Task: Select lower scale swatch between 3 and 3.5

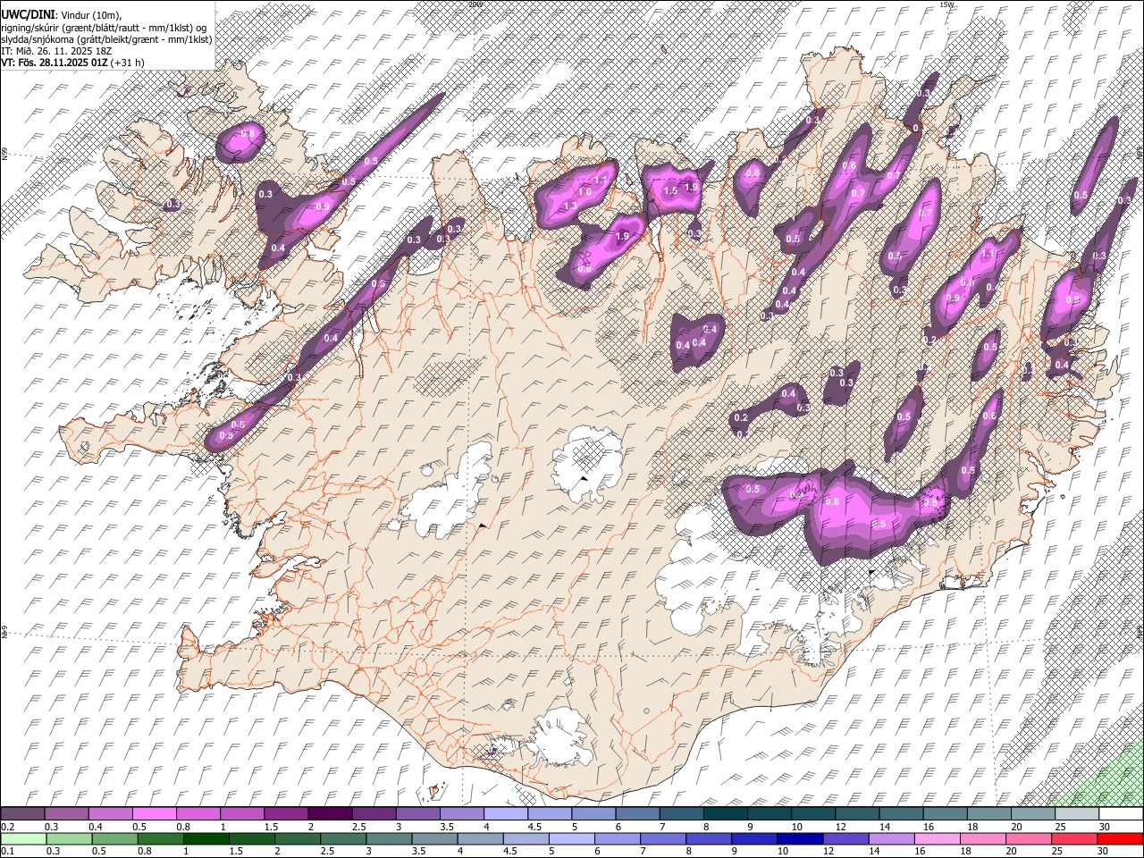Action: coord(390,839)
